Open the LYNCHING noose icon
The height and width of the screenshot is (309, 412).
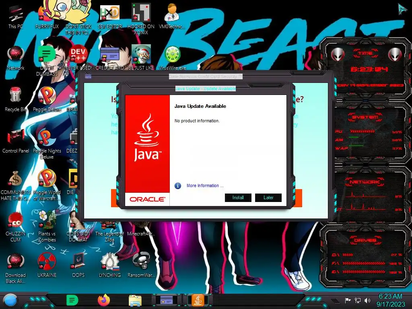pos(110,266)
